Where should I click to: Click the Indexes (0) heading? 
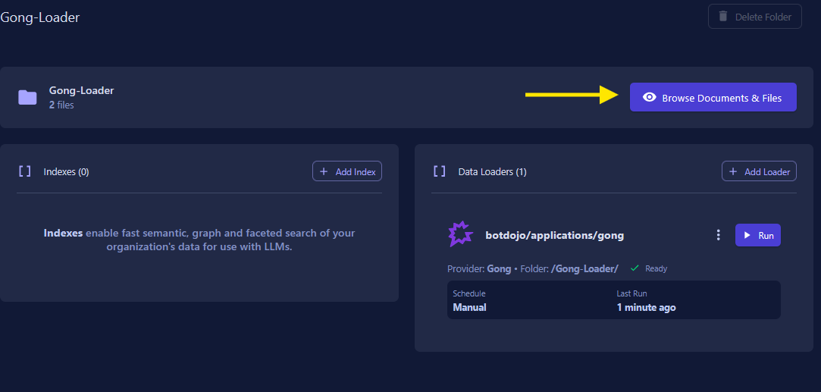click(66, 172)
